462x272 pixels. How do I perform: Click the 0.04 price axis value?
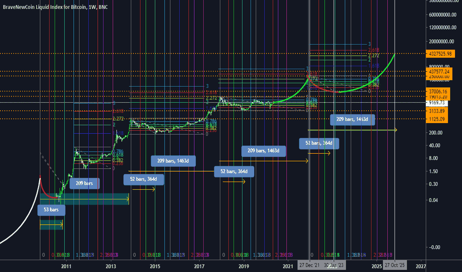point(433,200)
